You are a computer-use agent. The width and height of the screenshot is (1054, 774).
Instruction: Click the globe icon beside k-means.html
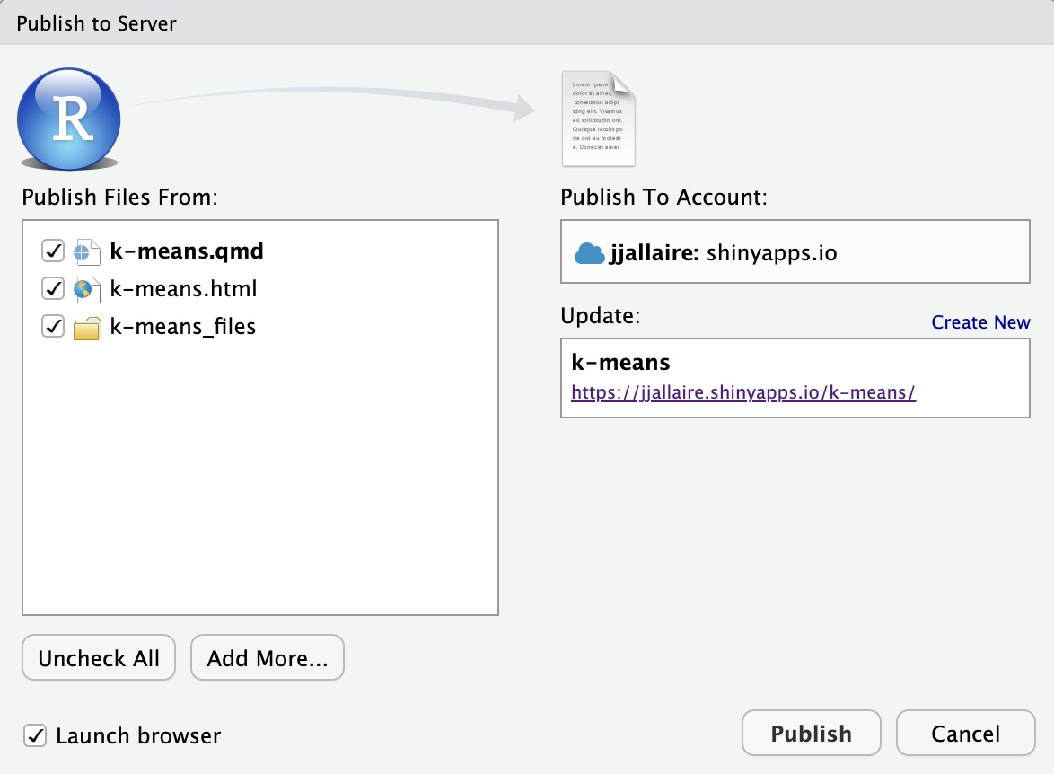(x=86, y=289)
